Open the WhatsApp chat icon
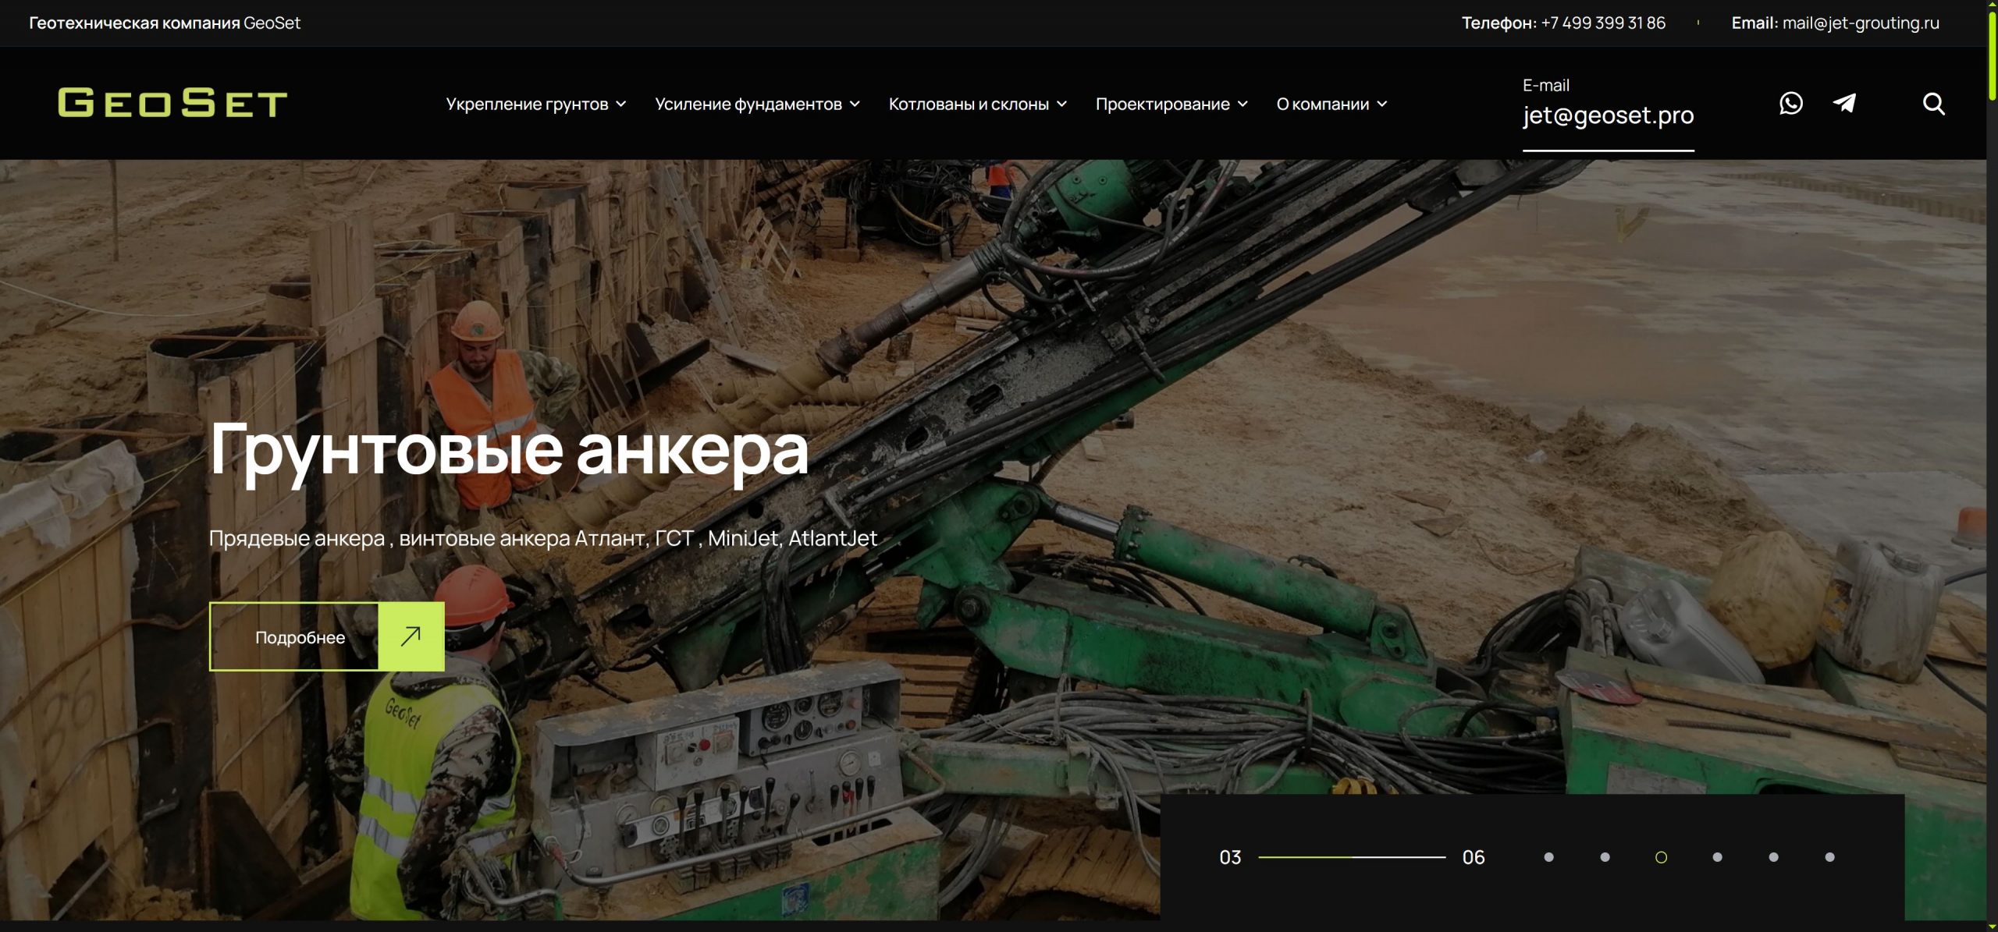1998x932 pixels. pos(1790,103)
